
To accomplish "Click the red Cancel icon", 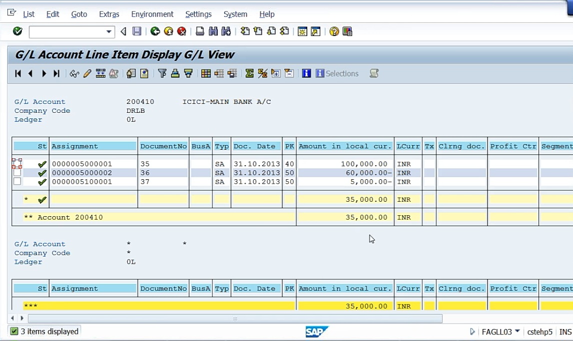I will (x=182, y=31).
